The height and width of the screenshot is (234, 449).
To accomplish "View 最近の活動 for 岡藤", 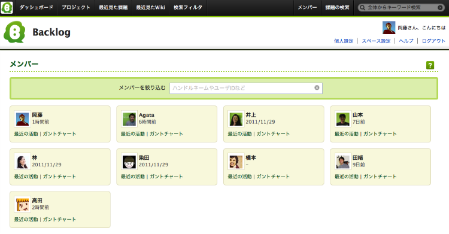I will point(26,133).
